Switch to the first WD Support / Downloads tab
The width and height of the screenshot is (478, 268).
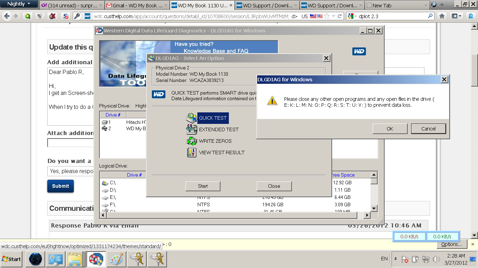(x=267, y=5)
